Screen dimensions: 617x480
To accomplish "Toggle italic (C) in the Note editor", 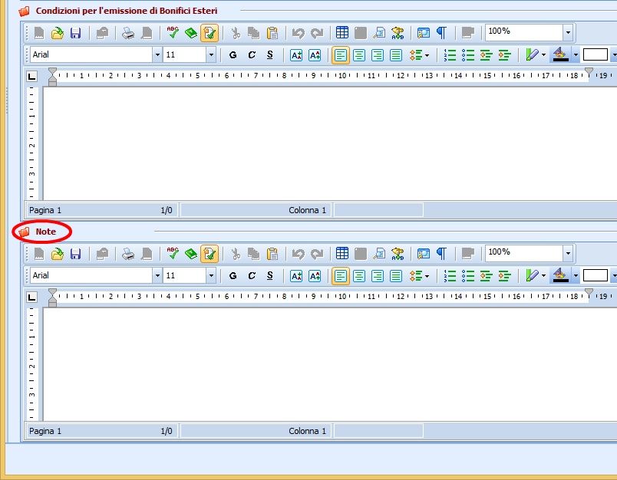I will point(252,276).
